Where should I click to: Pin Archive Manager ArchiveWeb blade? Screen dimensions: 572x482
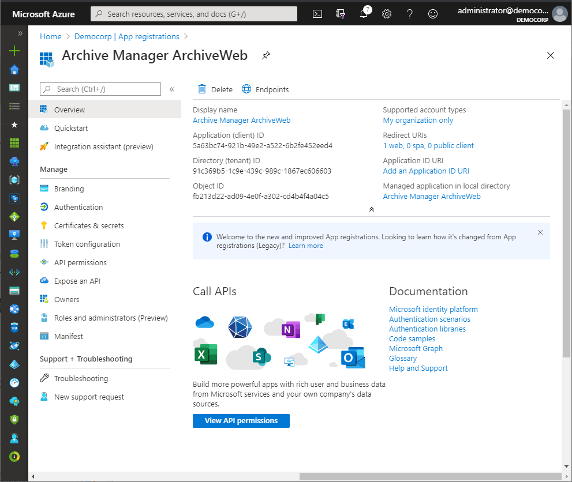tap(266, 55)
